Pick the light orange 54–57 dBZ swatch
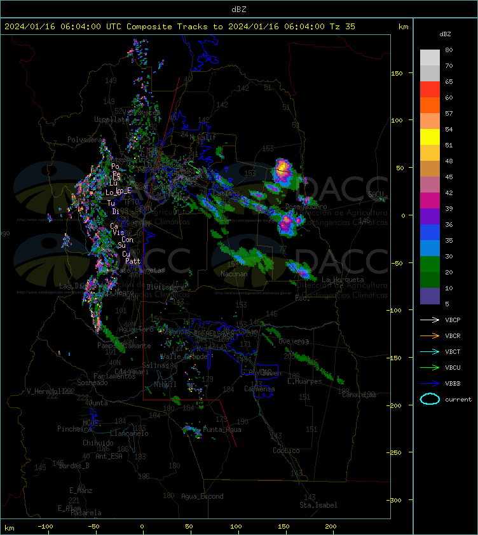Screen dimensions: 478x535 (430, 121)
